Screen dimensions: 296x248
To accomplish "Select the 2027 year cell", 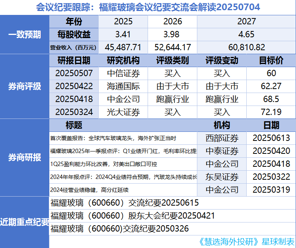I will (x=247, y=21).
